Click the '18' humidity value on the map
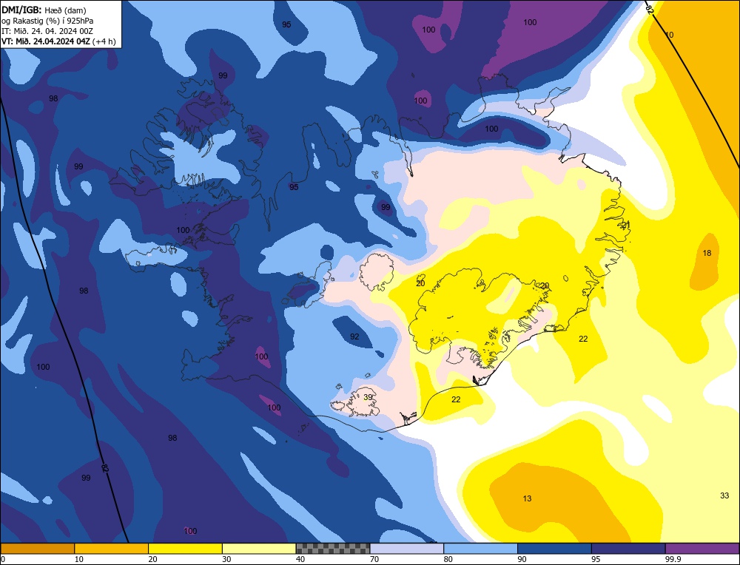Screen dimensions: 740x565 707,253
